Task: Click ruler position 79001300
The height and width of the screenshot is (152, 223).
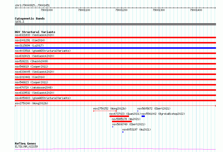Action: tap(159, 10)
